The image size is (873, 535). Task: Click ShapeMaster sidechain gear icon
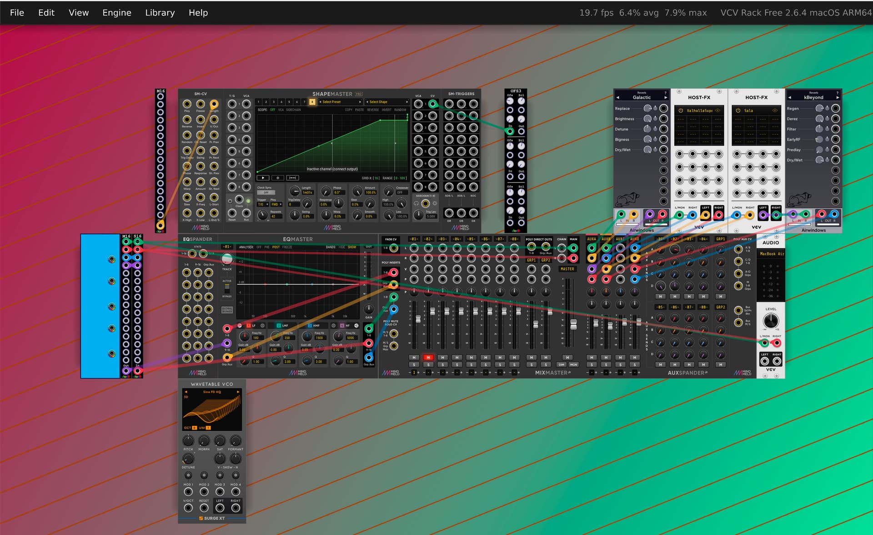tap(435, 203)
